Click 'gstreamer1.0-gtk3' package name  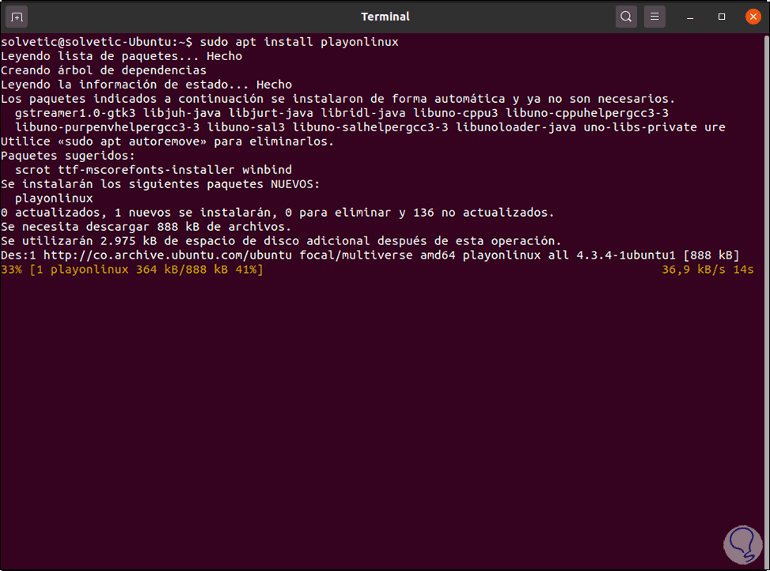(x=75, y=113)
